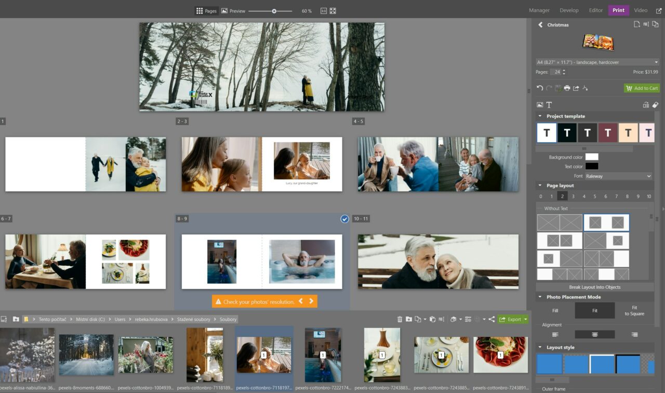Open in external window icon
The height and width of the screenshot is (393, 665).
(x=659, y=10)
